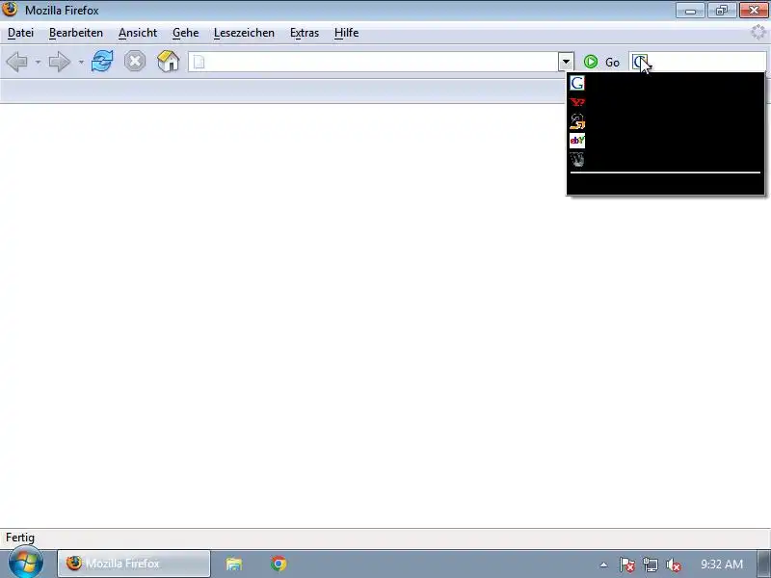
Task: Click the Fertig status bar text
Action: point(20,538)
